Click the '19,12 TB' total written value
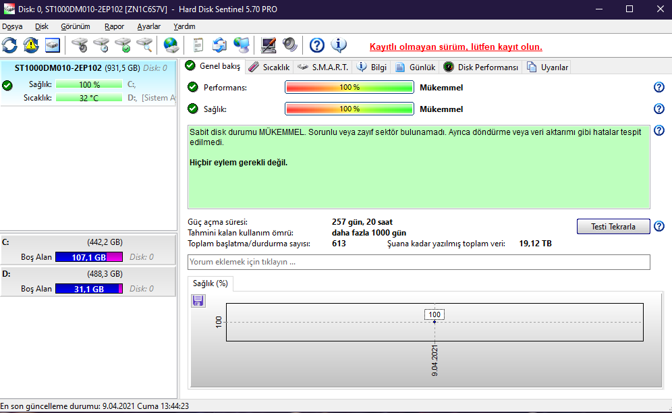 pos(535,244)
